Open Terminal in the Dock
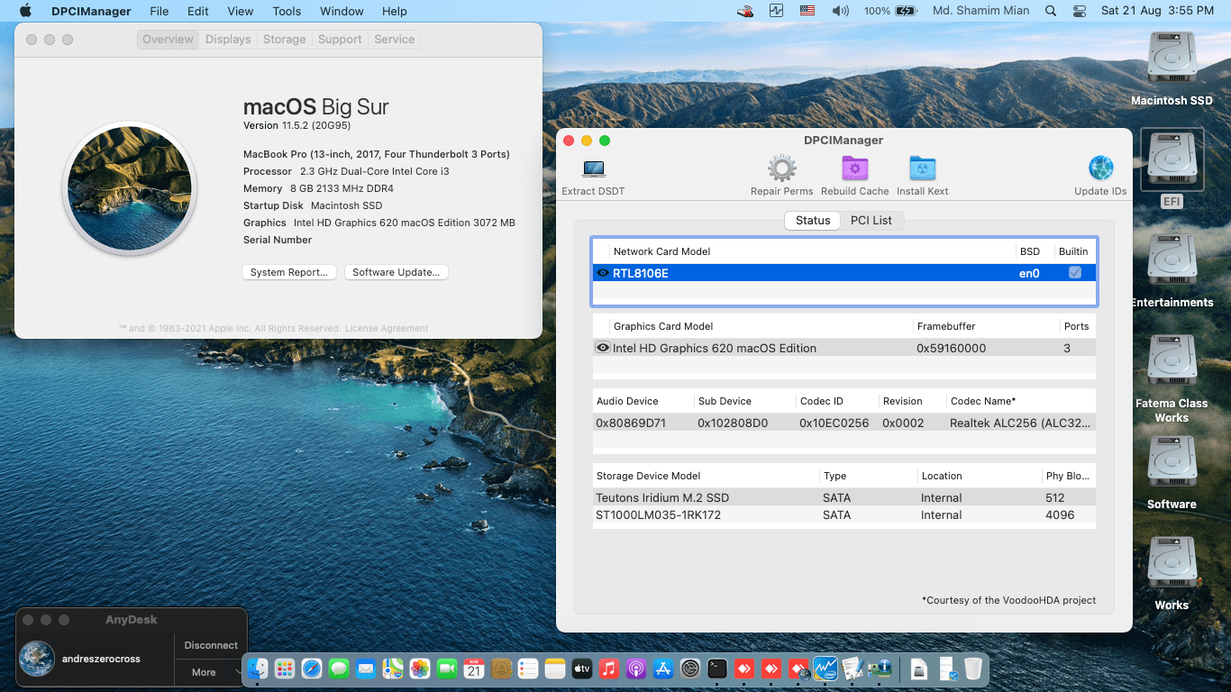This screenshot has height=692, width=1231. coord(717,669)
